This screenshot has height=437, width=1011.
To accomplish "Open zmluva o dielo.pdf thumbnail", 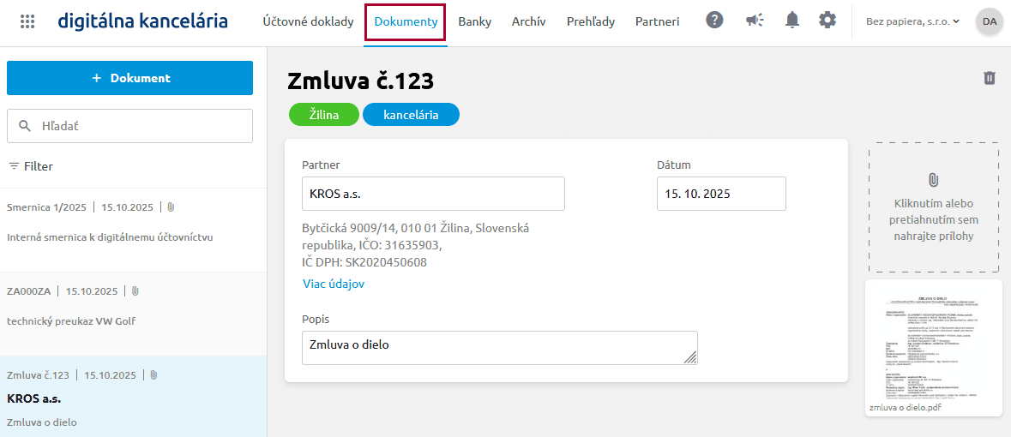I will coord(934,347).
